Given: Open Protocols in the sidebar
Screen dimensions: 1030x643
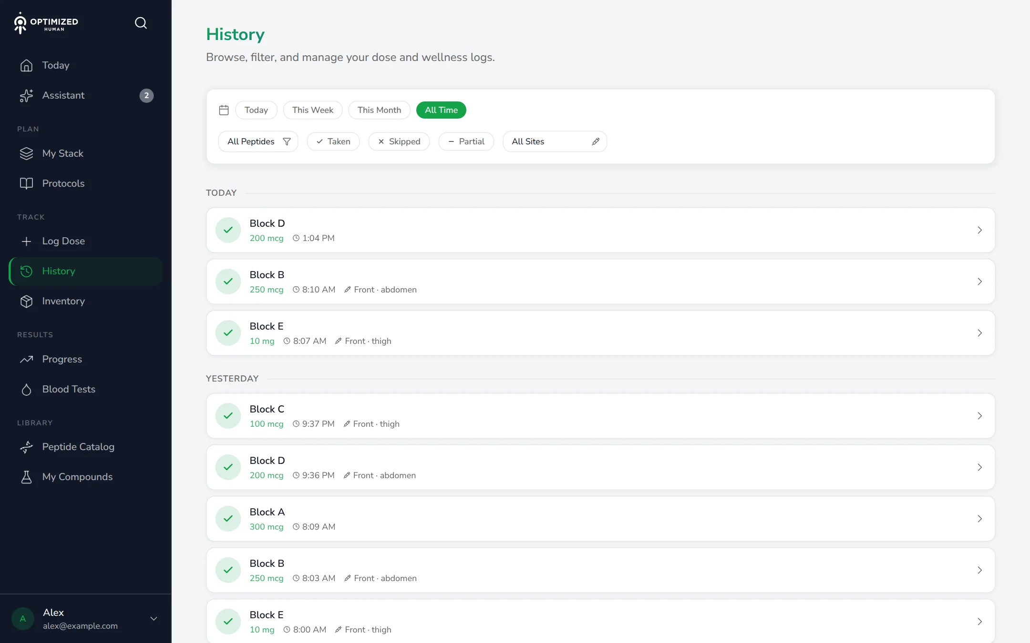Looking at the screenshot, I should coord(86,183).
